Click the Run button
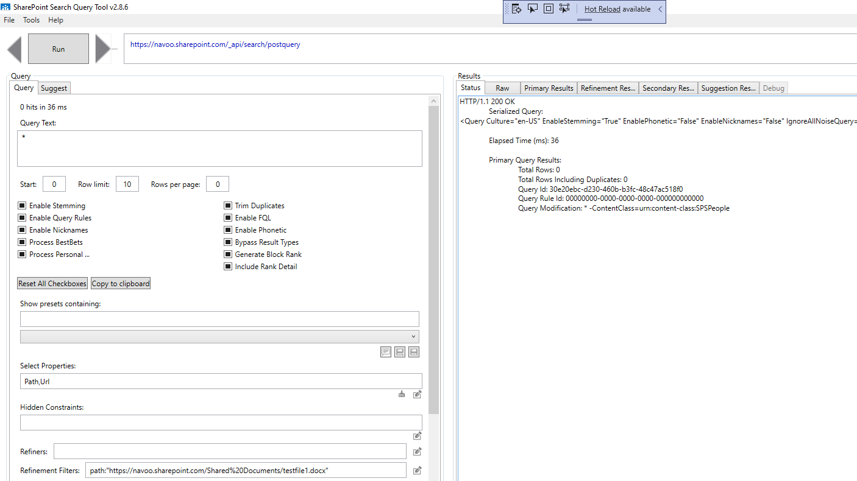Image resolution: width=857 pixels, height=481 pixels. pyautogui.click(x=58, y=49)
